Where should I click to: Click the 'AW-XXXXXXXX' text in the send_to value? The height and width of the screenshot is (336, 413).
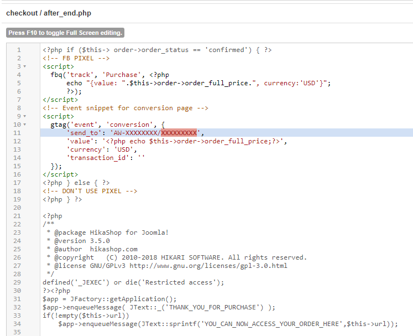[135, 133]
